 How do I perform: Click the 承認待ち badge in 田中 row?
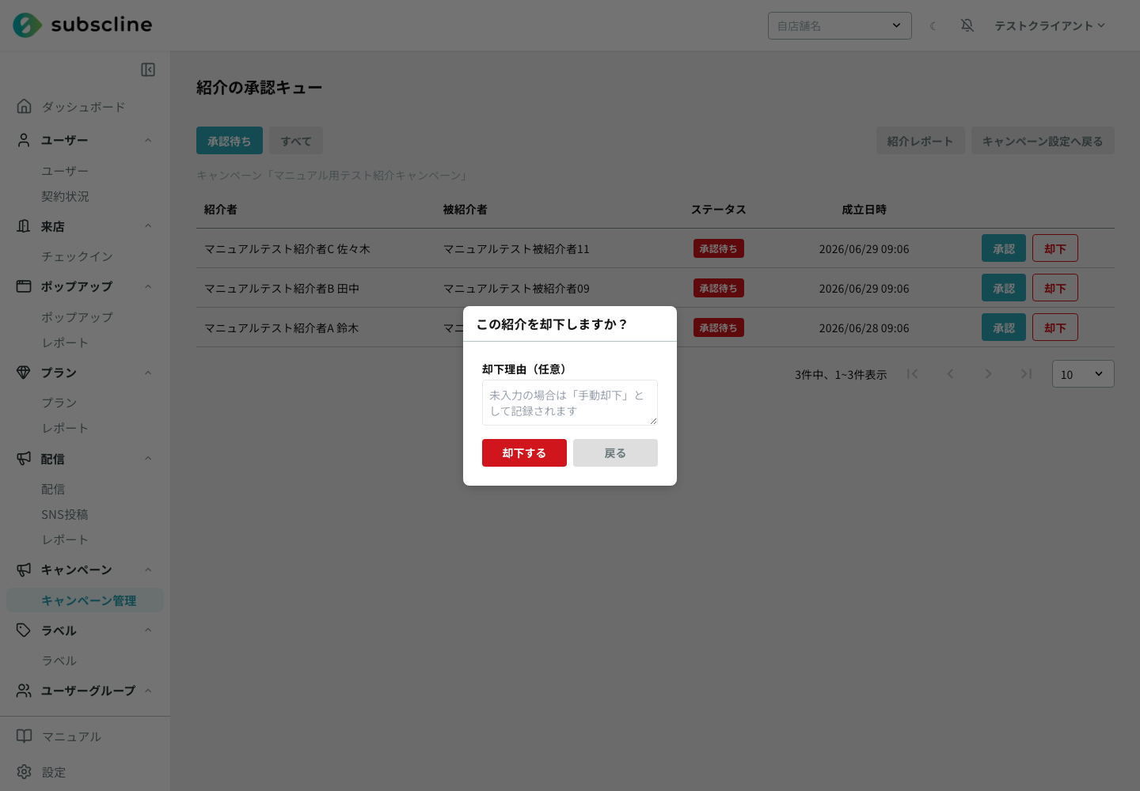[719, 288]
